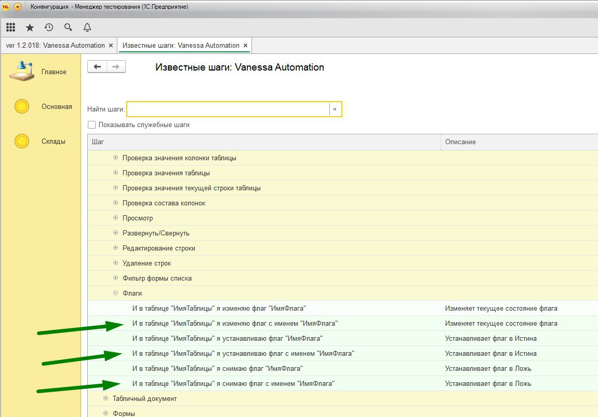This screenshot has height=417, width=598.
Task: Expand Удаление строк group
Action: (115, 263)
